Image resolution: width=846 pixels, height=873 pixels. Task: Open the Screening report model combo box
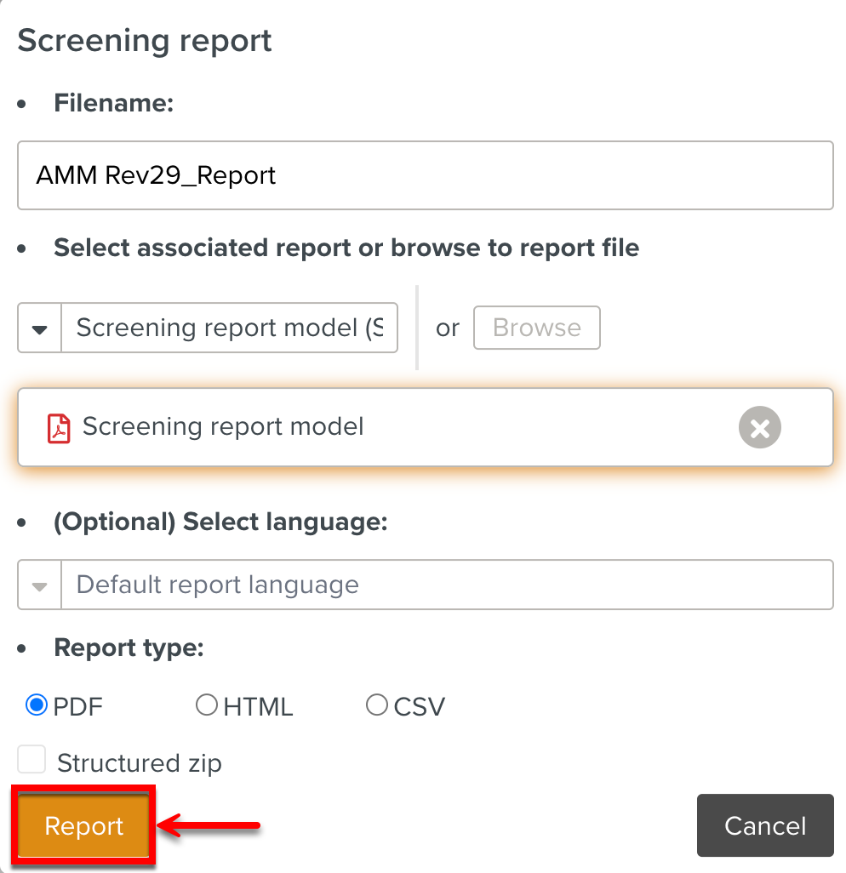point(229,328)
